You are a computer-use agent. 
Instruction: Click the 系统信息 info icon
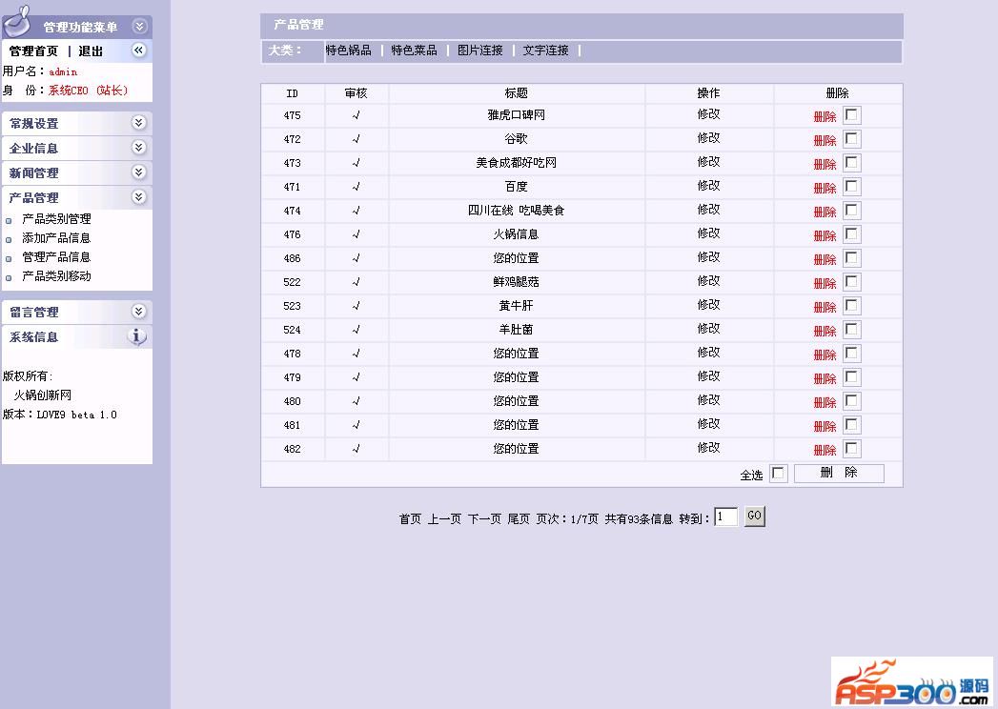(x=137, y=336)
